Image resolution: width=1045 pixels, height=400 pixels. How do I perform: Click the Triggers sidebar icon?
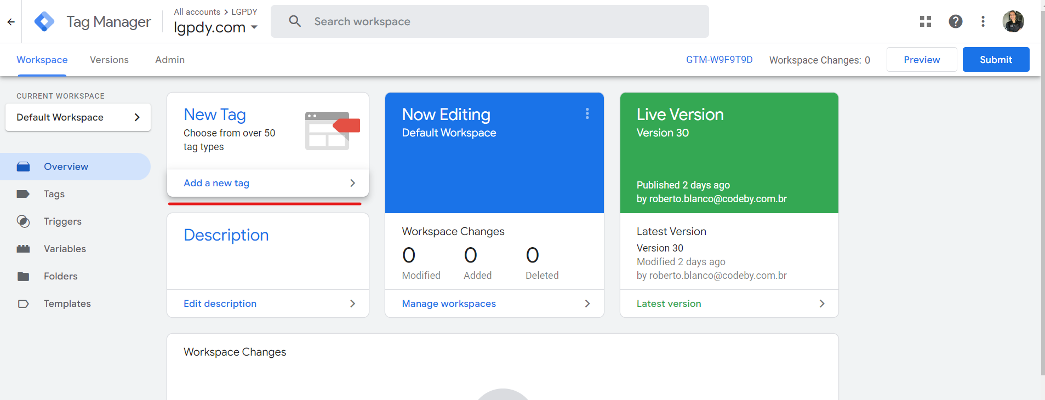click(x=23, y=221)
